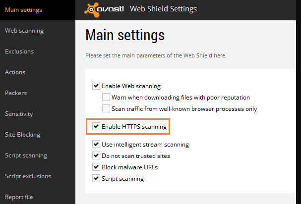The image size is (301, 204).
Task: Uncheck Enable Web scanning checkbox
Action: (x=96, y=86)
